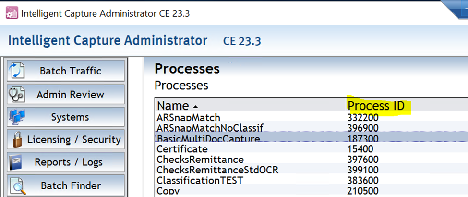The width and height of the screenshot is (468, 197).
Task: Select the ChecksRemittanceStdOCR process
Action: coord(312,170)
